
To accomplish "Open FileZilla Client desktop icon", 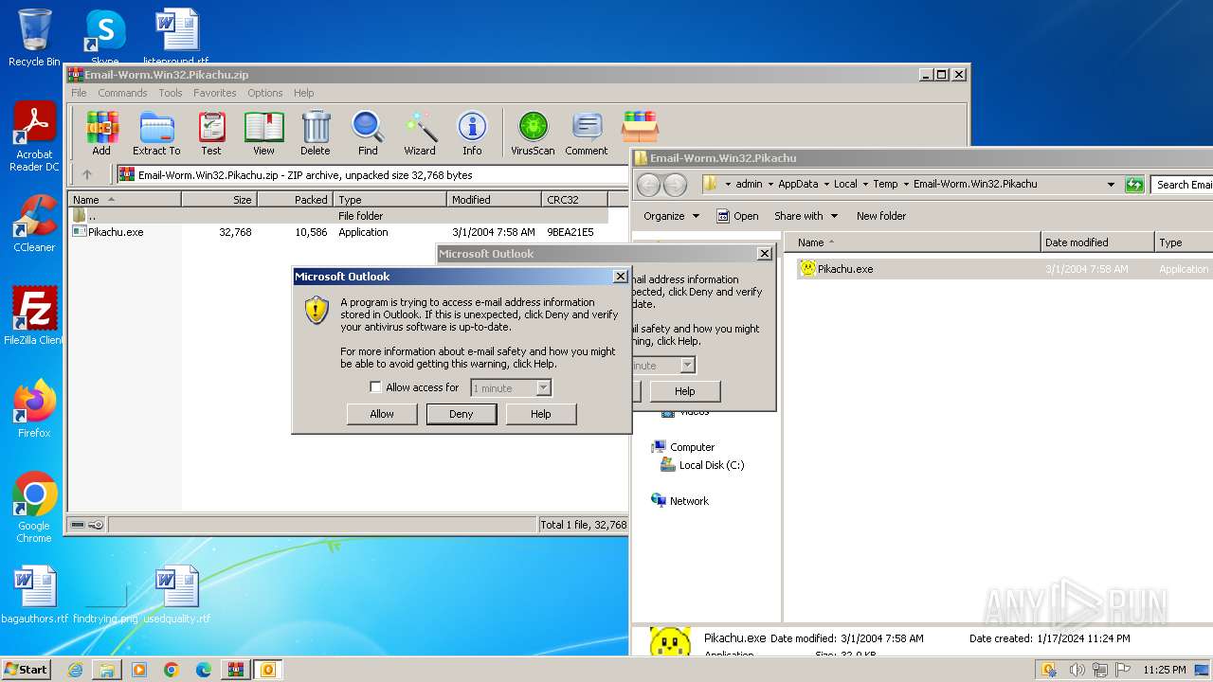I will 34,316.
